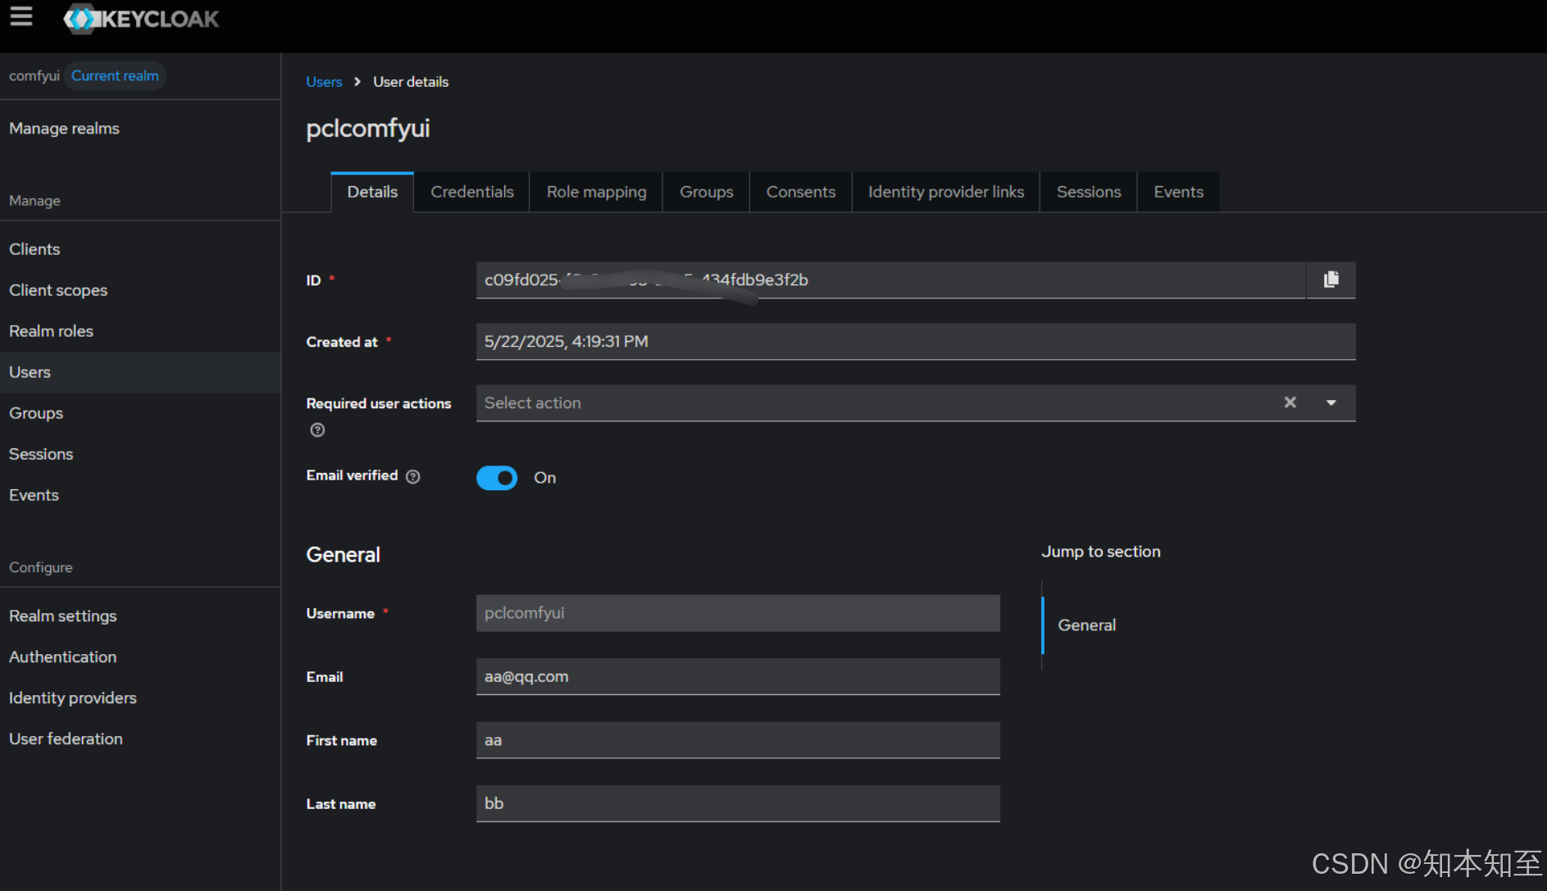This screenshot has width=1547, height=891.
Task: Open help for Email verified
Action: pyautogui.click(x=413, y=476)
